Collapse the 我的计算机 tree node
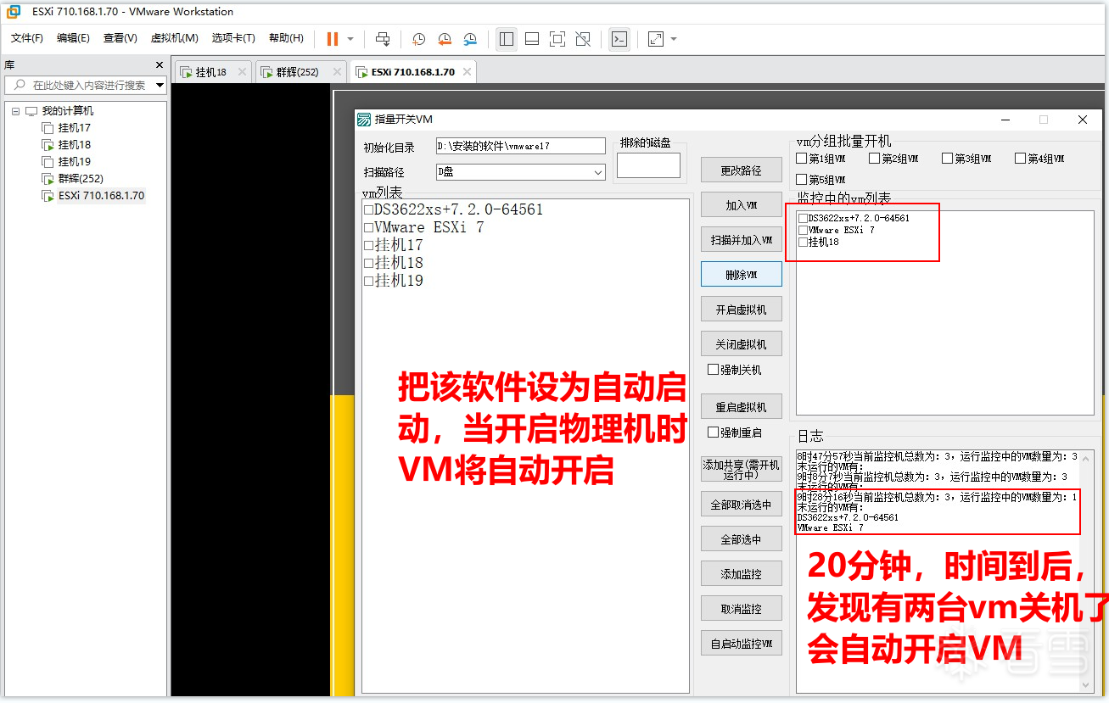 [x=15, y=111]
